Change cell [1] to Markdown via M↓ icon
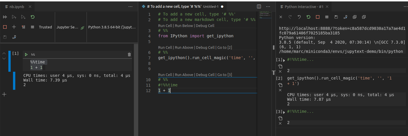 (x=33, y=55)
